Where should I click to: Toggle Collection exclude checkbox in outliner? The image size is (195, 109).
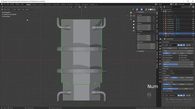tap(164, 12)
